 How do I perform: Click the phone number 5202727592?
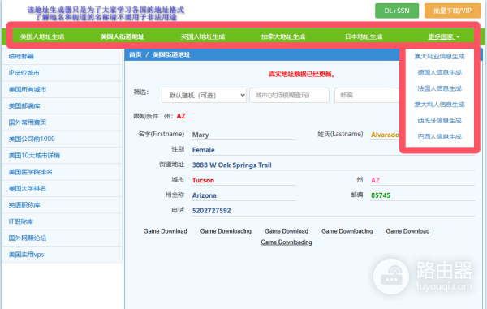[x=212, y=211]
